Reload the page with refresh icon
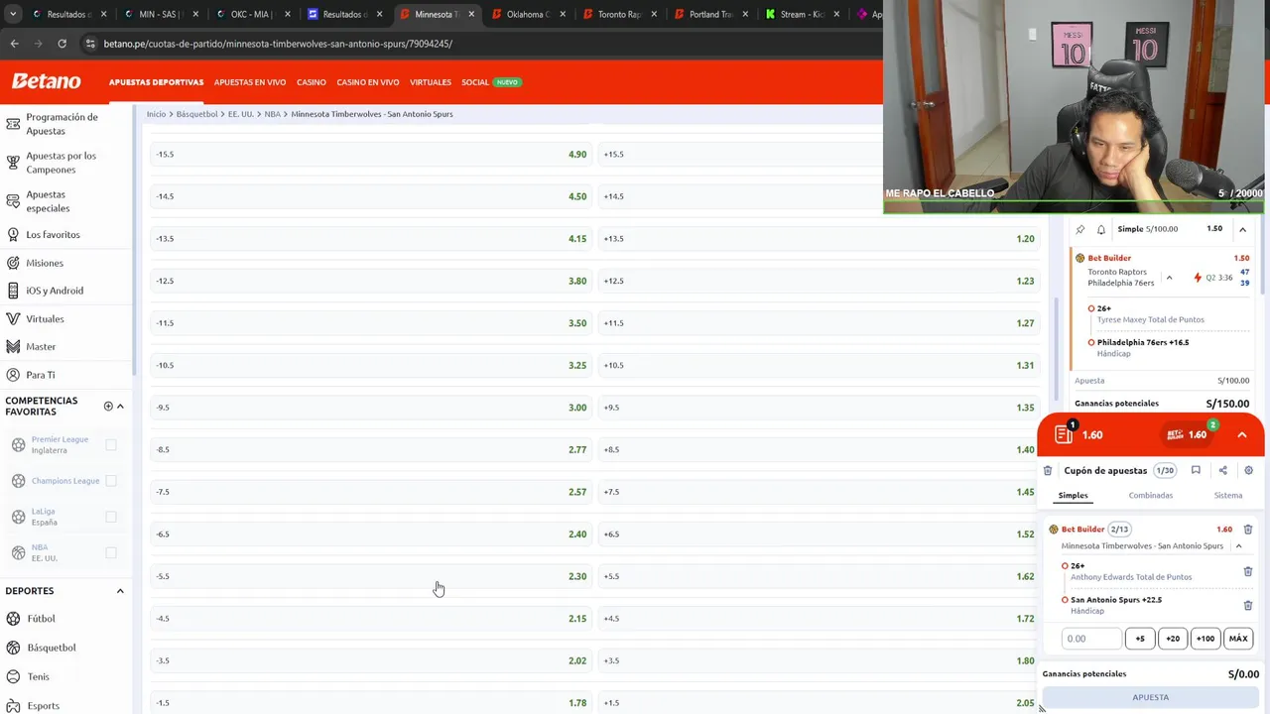This screenshot has width=1270, height=714. [x=62, y=44]
